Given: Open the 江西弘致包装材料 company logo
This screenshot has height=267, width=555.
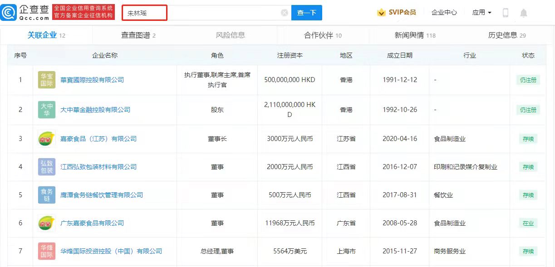Looking at the screenshot, I should [x=47, y=167].
